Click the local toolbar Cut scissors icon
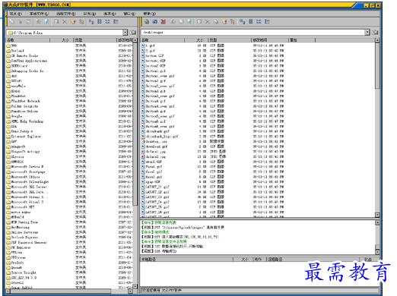397x296 pixels. 21,22
